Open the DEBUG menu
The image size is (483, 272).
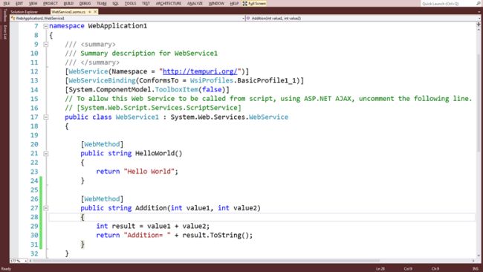[85, 4]
